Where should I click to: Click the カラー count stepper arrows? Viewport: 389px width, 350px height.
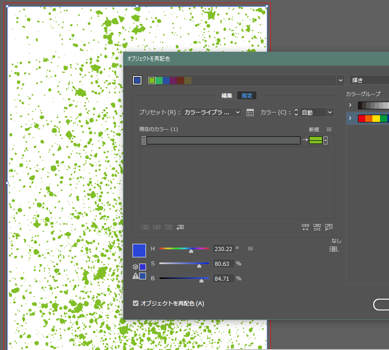coord(296,112)
